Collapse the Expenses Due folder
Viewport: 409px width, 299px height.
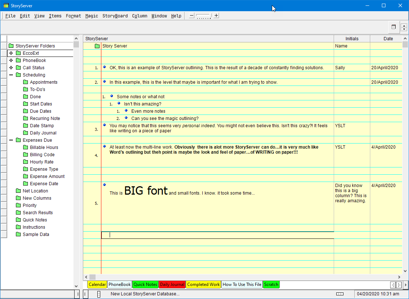[x=11, y=140]
